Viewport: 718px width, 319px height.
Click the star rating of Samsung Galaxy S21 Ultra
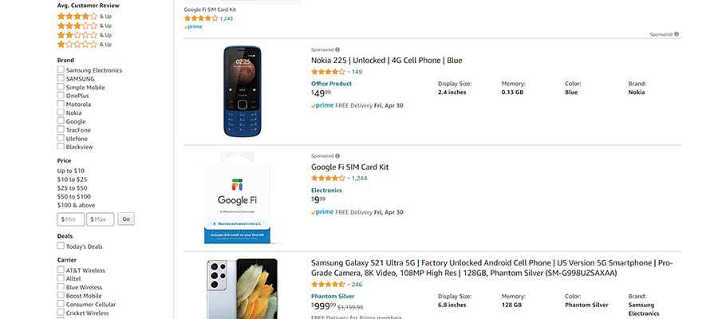(328, 285)
